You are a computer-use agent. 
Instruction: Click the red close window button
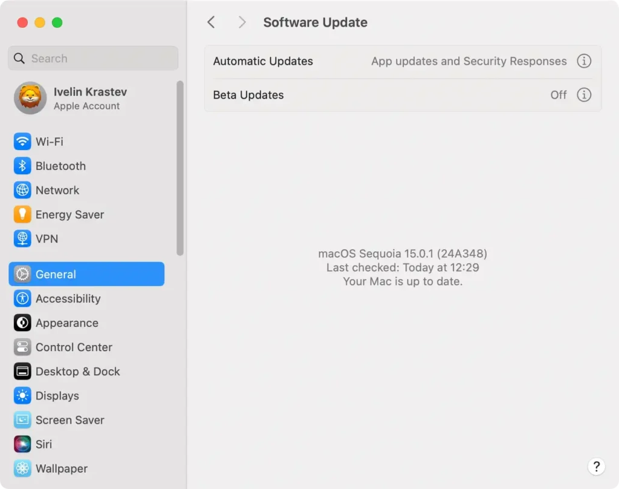point(22,22)
